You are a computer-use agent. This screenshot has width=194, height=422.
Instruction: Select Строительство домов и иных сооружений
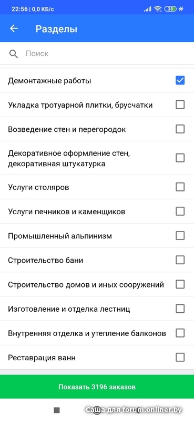click(97, 284)
